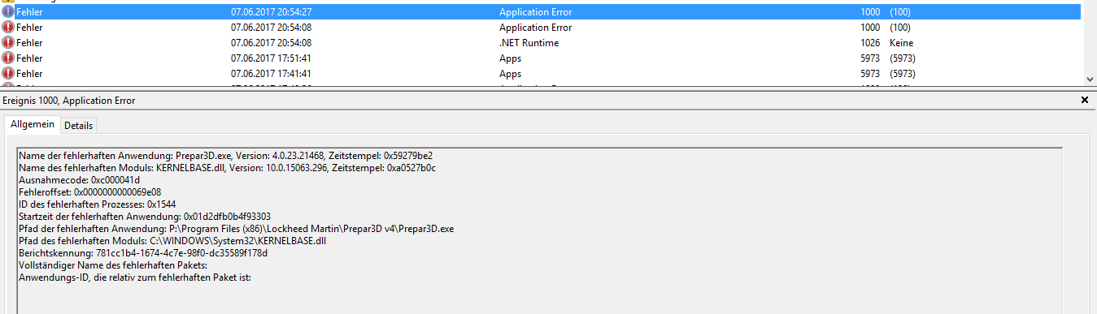Click error icon of 20:54:08 Application Error row
The height and width of the screenshot is (314, 1097).
click(x=8, y=28)
